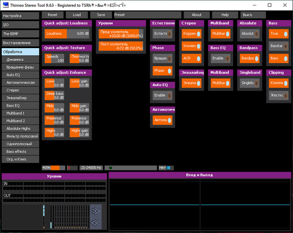Enable the Bass EQ toggle

pos(220,58)
